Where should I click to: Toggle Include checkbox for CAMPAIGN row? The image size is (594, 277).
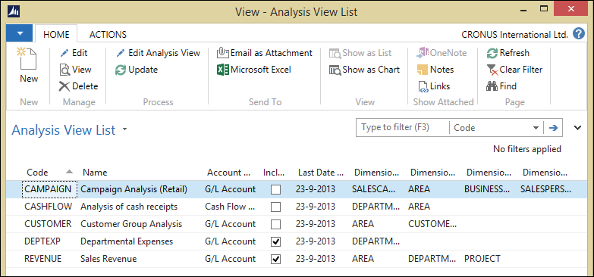tap(276, 189)
